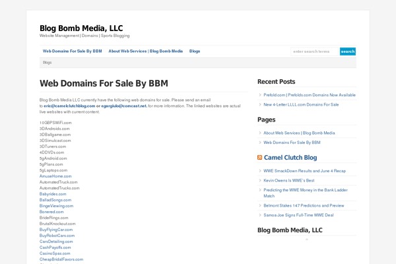Select the 3DAndroids.com list entry
Screen dimensions: 396x264
click(x=55, y=129)
